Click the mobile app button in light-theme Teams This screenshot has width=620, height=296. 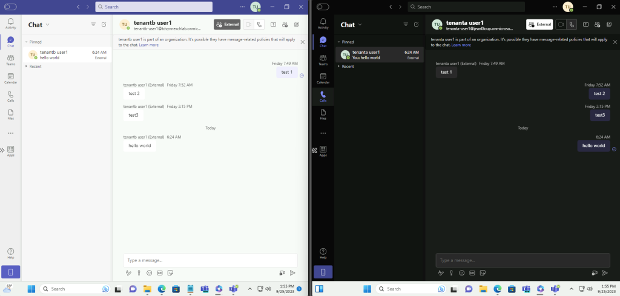tap(11, 272)
